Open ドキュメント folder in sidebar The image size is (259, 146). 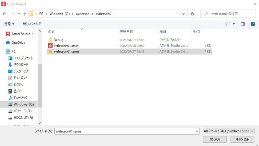click(18, 78)
